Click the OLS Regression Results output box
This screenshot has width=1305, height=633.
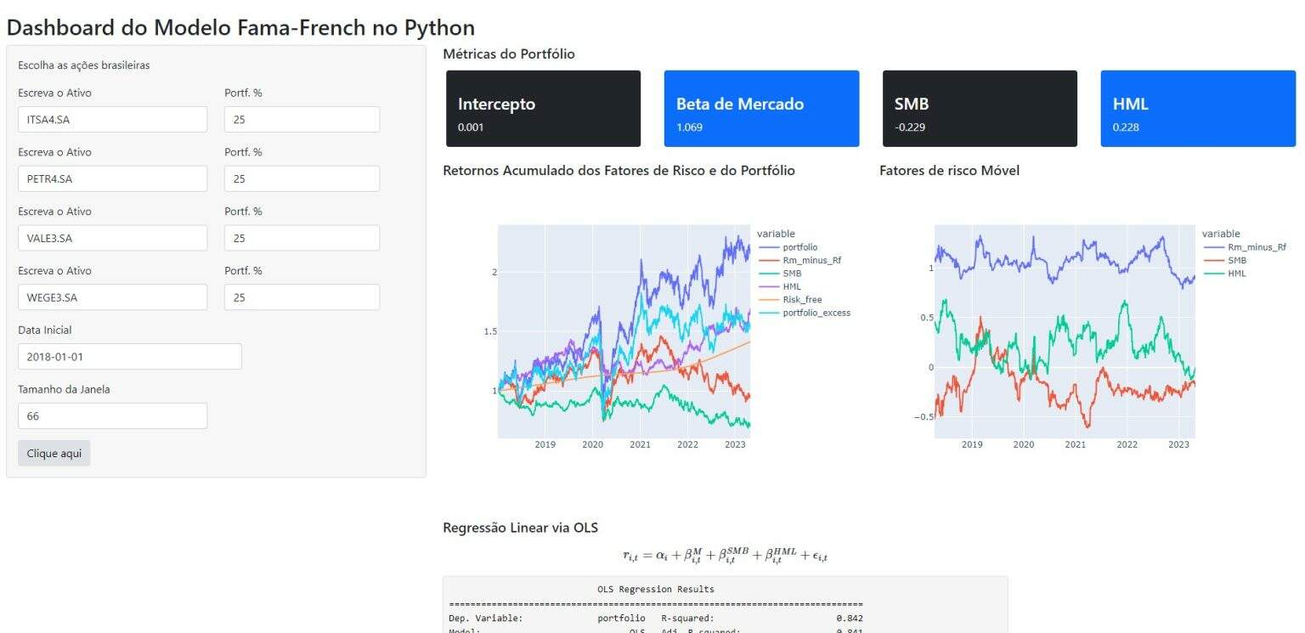click(x=725, y=603)
